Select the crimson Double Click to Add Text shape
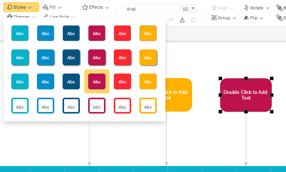 (x=246, y=95)
